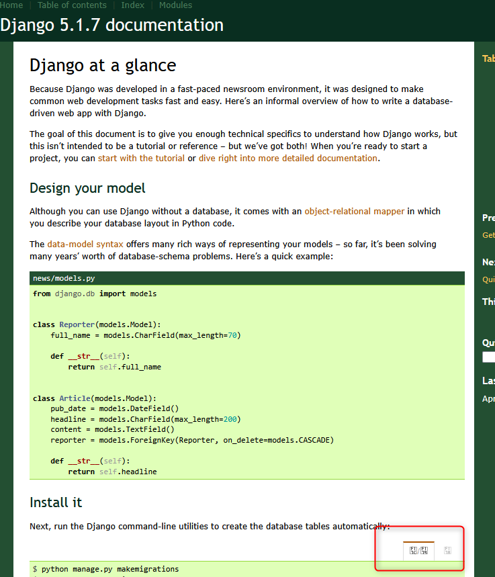Go to Home in top navigation

tap(11, 5)
